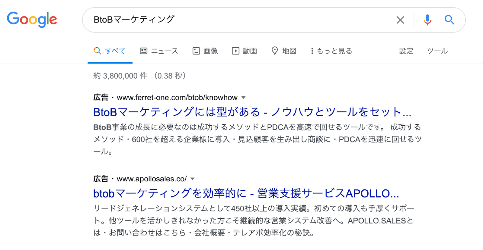Click the blue magnifier search button

coord(449,20)
